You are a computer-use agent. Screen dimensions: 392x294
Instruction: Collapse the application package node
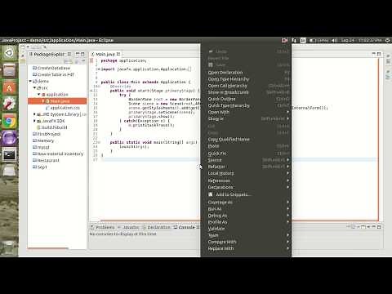39,94
